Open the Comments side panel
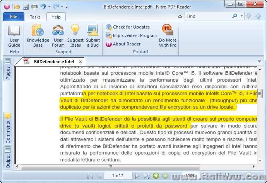The width and height of the screenshot is (267, 183). click(x=8, y=128)
